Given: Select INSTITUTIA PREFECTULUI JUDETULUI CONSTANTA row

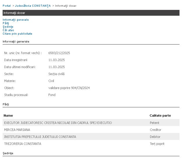Looking at the screenshot, I should tap(91, 137).
